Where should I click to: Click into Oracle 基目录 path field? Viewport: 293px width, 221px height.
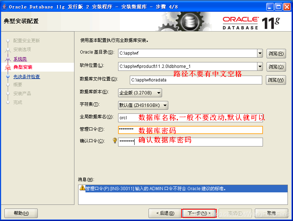tap(188, 53)
